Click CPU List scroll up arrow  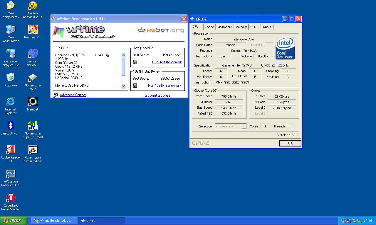[124, 56]
